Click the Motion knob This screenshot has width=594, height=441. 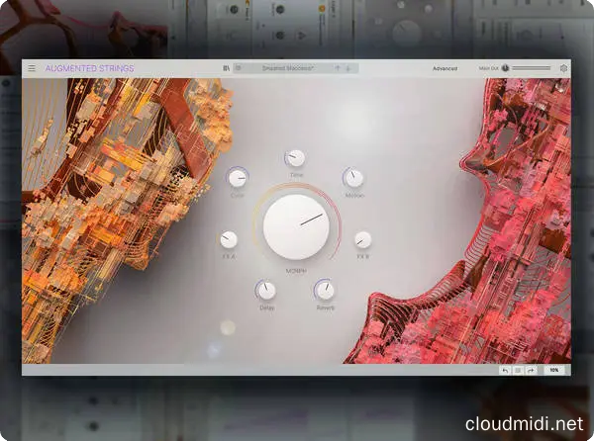pyautogui.click(x=353, y=178)
